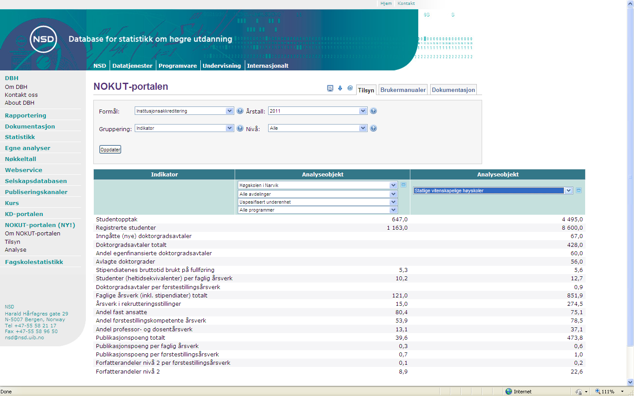Open Om DBH in the sidebar
The image size is (634, 396).
[16, 87]
